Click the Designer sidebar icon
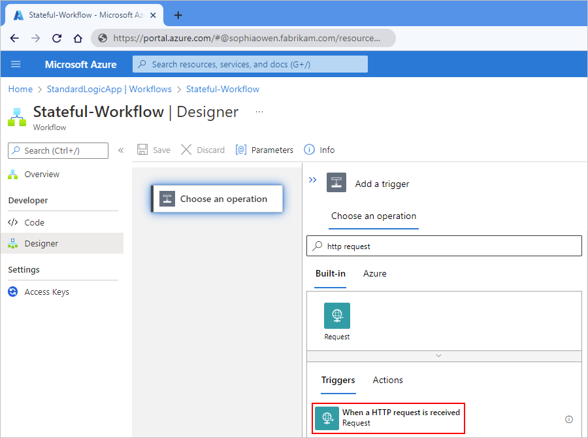 (x=13, y=243)
